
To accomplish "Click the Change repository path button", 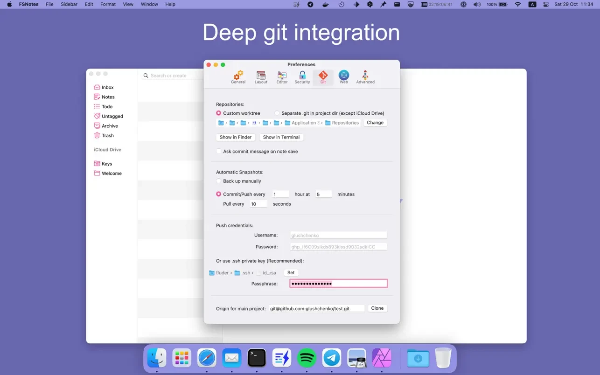I will pyautogui.click(x=375, y=123).
